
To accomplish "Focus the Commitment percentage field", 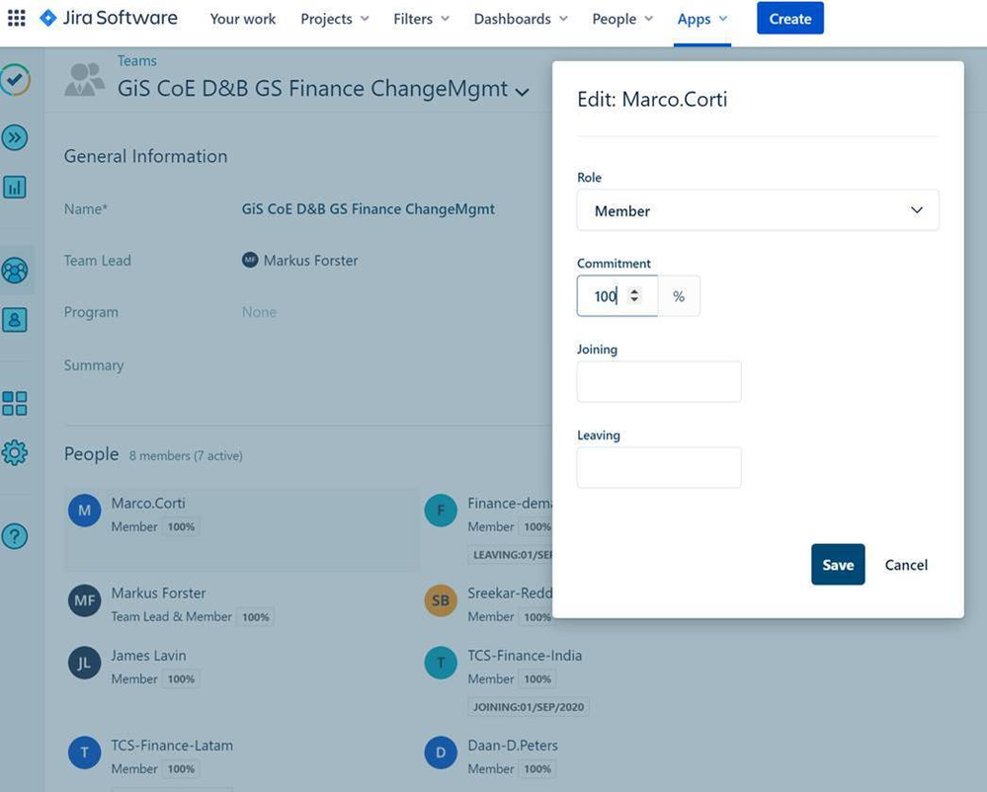I will coord(617,295).
